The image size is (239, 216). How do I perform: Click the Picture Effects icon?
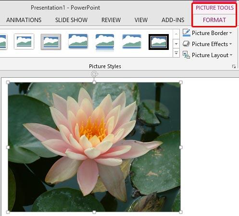pos(186,44)
